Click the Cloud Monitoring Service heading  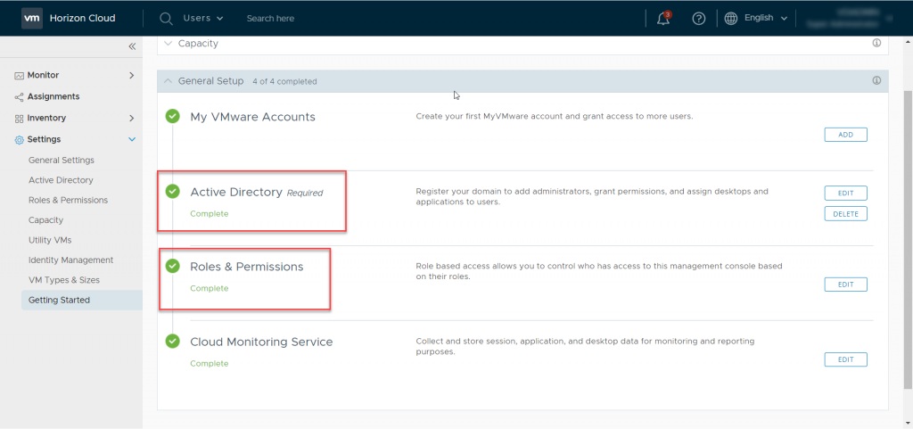click(x=261, y=342)
